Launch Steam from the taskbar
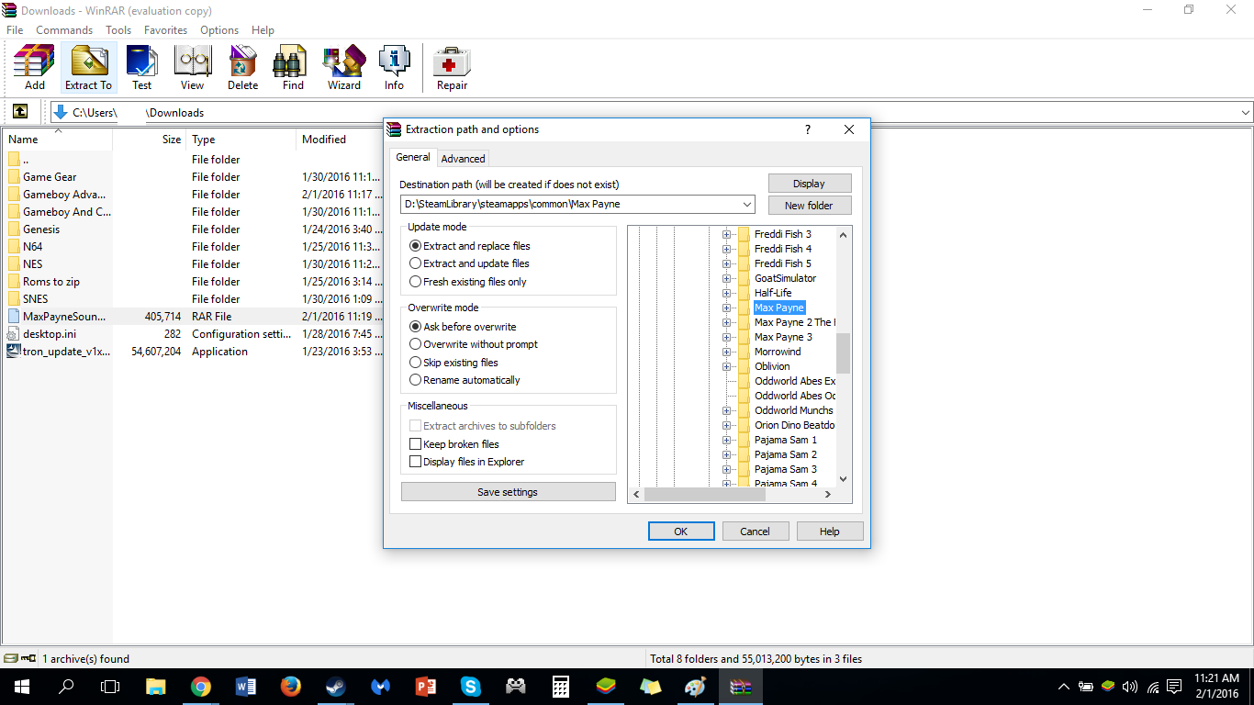Screen dimensions: 1254x705 tap(335, 686)
